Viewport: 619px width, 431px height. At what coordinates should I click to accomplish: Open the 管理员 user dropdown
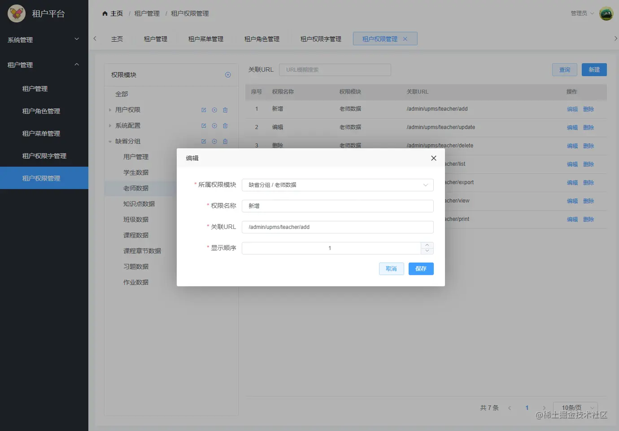pos(582,13)
